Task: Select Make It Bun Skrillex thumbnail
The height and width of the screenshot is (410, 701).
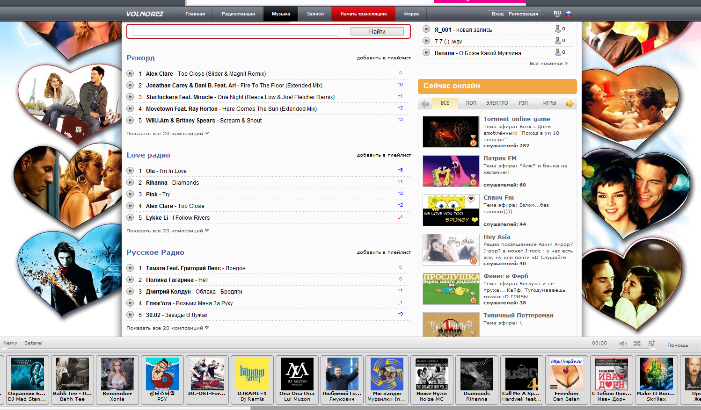Action: (x=657, y=374)
